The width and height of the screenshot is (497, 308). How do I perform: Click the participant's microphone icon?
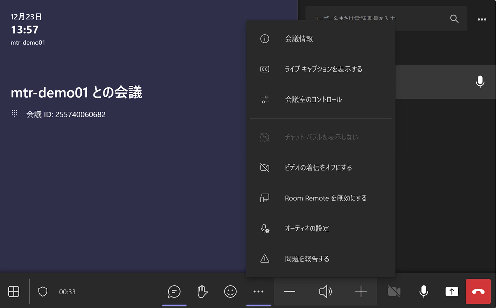click(480, 82)
